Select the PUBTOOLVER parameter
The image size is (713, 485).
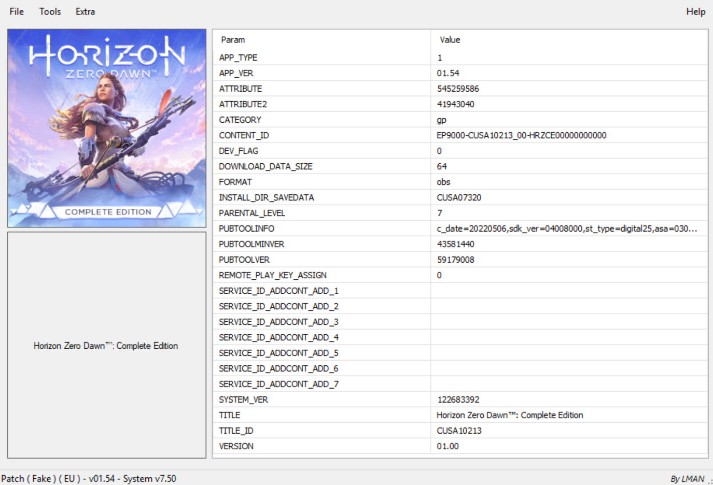tap(244, 260)
